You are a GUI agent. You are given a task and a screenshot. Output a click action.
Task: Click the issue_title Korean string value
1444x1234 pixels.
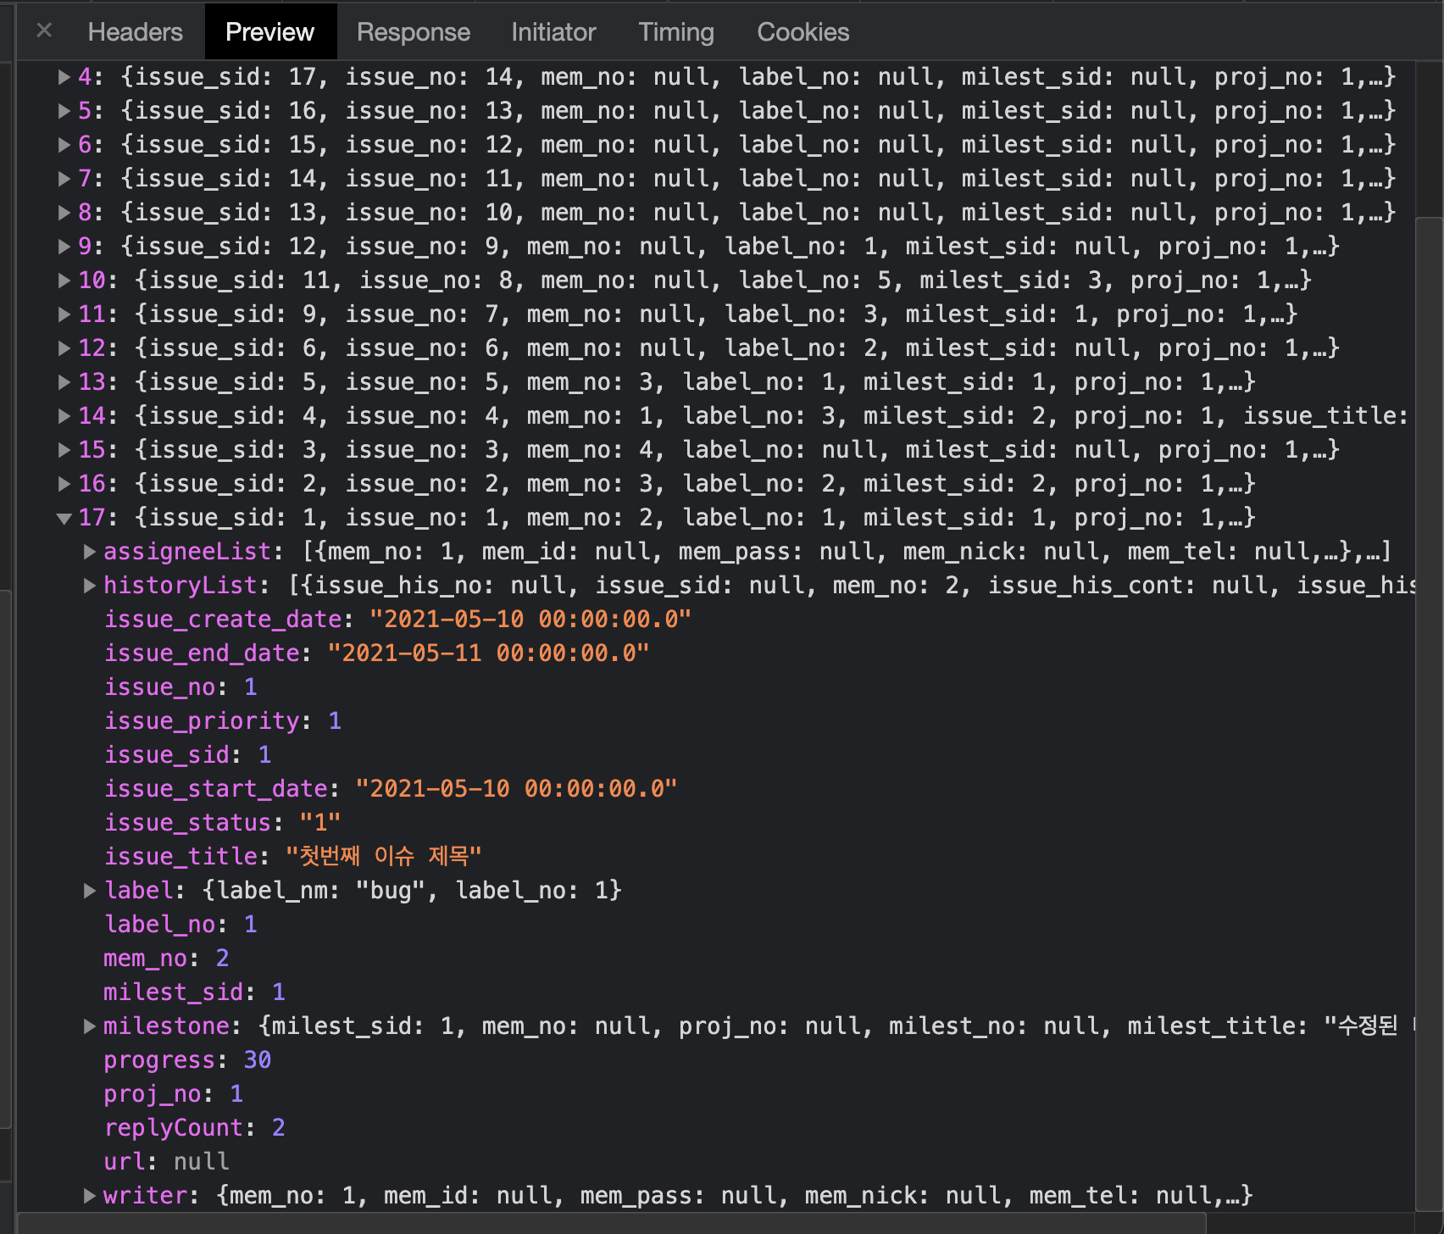(384, 856)
